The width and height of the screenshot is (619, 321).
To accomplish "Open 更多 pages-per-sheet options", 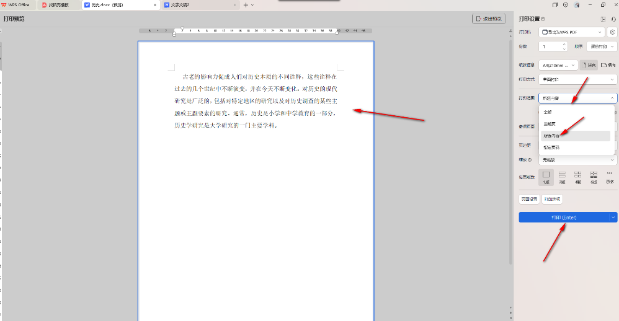I will (610, 178).
